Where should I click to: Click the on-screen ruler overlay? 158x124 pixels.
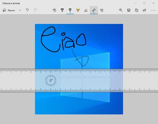point(79,81)
